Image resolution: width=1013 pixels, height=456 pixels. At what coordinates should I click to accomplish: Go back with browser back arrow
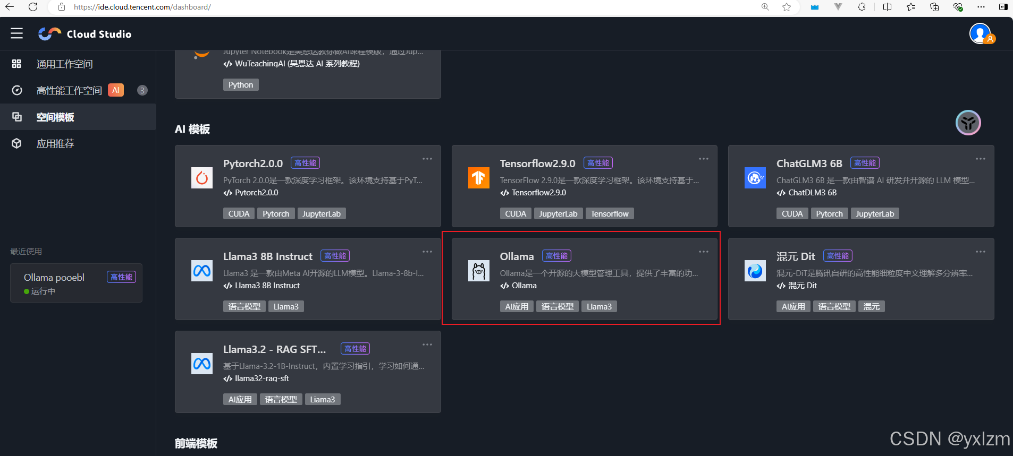pos(10,7)
